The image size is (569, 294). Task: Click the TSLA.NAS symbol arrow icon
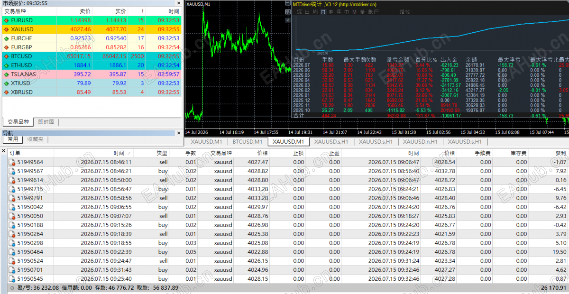tap(6, 74)
